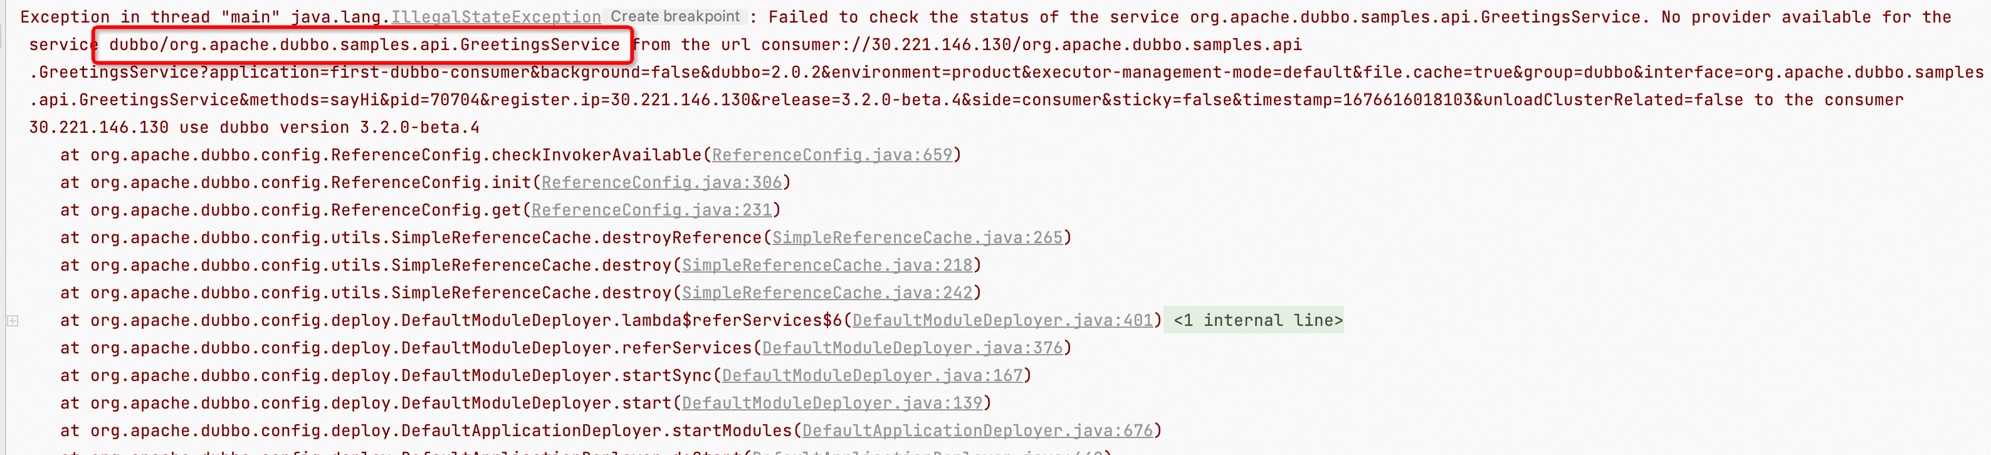Click the 'Create breakpoint' inline action
Viewport: 1991px width, 455px height.
(675, 16)
